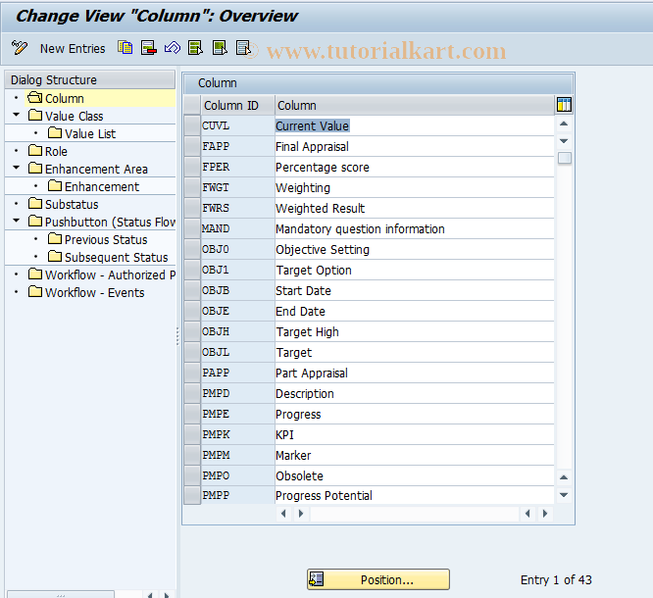Click the Dialog Structure scroll left arrow
This screenshot has width=653, height=598.
pos(150,595)
